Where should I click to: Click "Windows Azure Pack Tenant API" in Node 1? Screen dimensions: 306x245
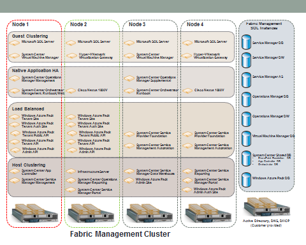coord(38,142)
